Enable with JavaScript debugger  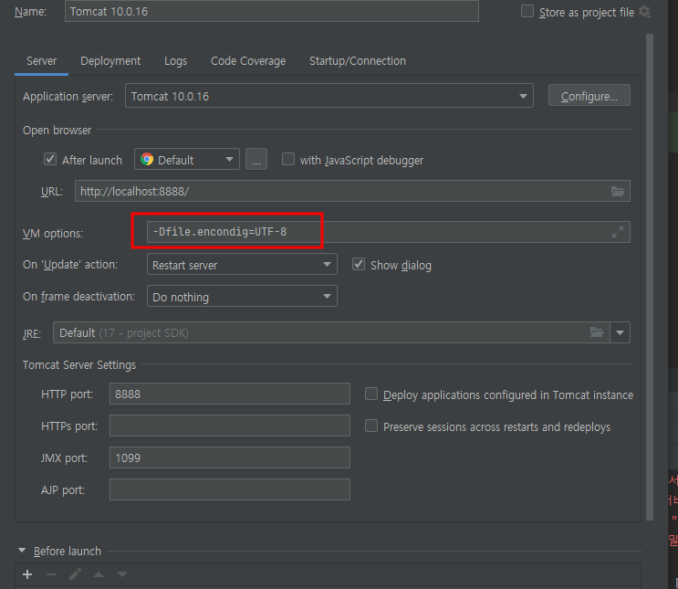point(288,159)
